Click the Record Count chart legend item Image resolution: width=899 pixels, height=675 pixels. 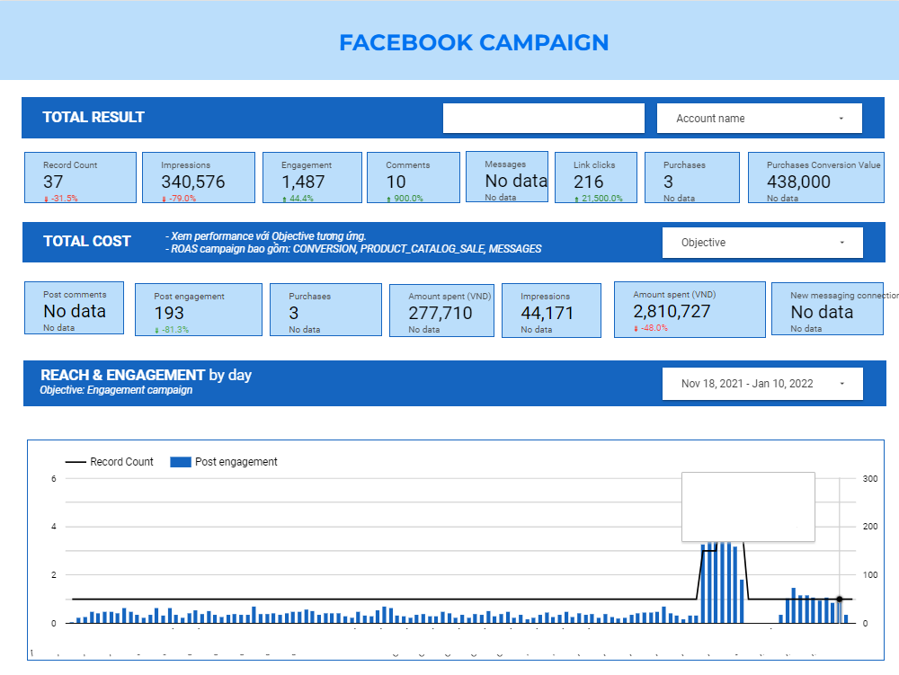click(x=110, y=462)
